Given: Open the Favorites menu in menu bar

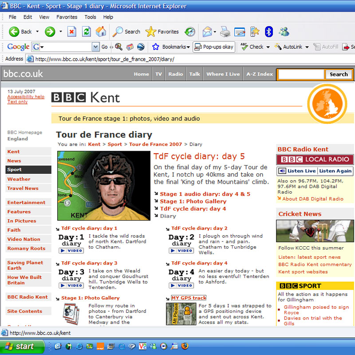Looking at the screenshot, I should point(66,17).
